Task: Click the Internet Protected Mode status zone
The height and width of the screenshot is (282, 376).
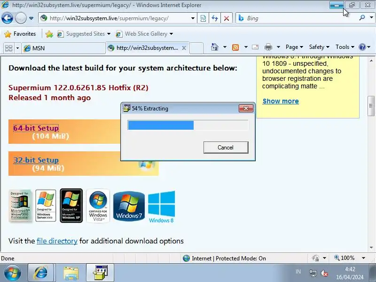Action: coord(225,258)
